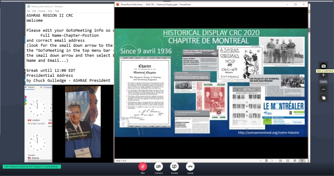
Task: Click the ASHRAE Christmas Hop poster image
Action: pyautogui.click(x=240, y=63)
